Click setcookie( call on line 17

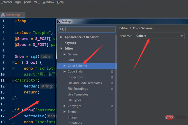pos(35,116)
